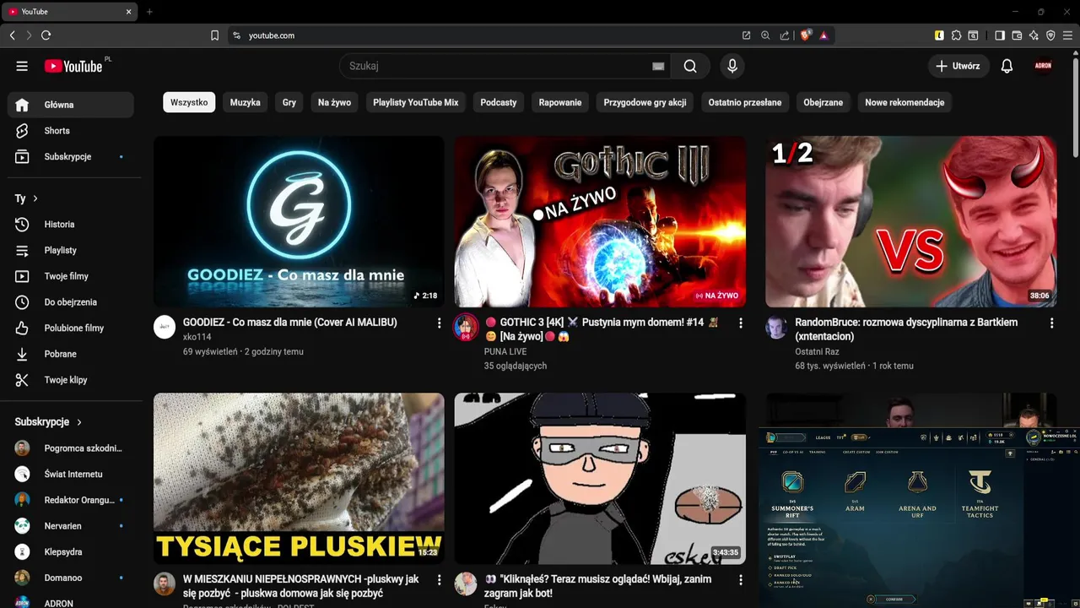The width and height of the screenshot is (1080, 608).
Task: Open the on-screen keyboard in the search box
Action: [x=658, y=66]
